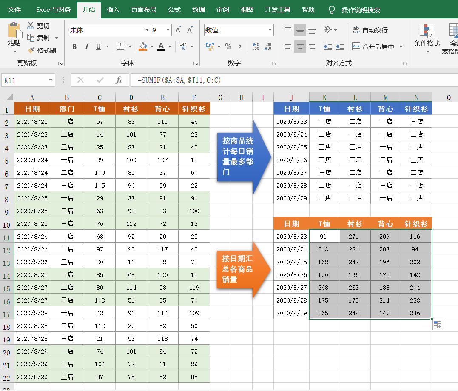
Task: Expand the Paste options arrow
Action: (x=14, y=52)
